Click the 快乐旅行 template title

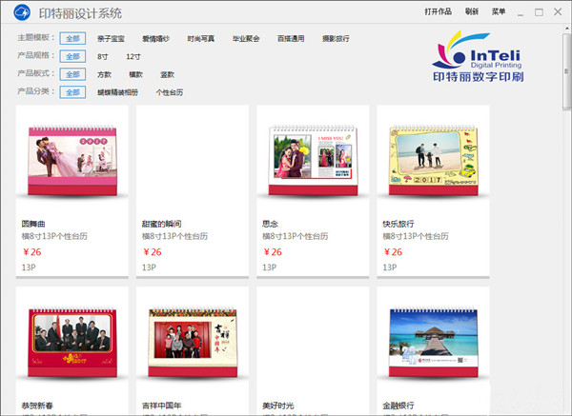[x=398, y=224]
